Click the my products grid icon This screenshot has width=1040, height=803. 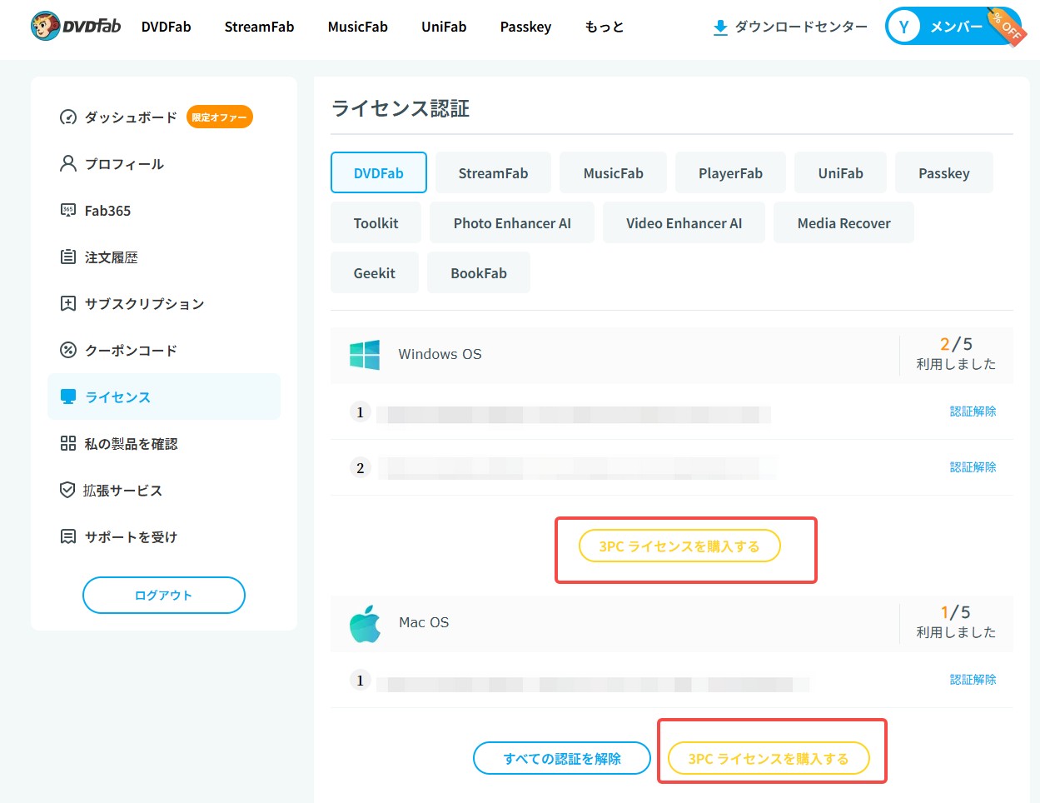click(x=68, y=444)
